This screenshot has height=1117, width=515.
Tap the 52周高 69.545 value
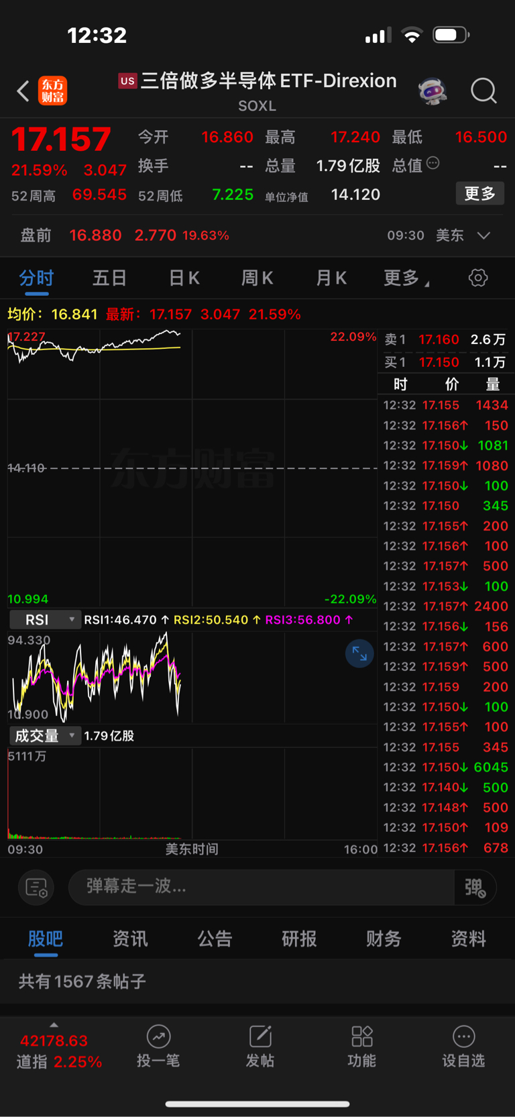tap(99, 195)
